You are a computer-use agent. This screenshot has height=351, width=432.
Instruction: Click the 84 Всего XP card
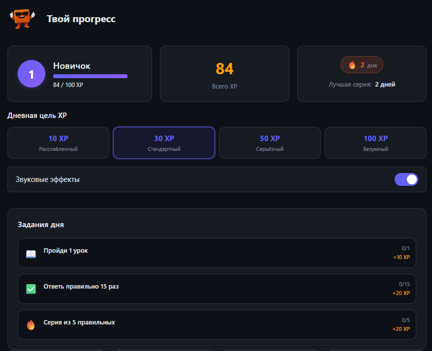click(x=224, y=74)
